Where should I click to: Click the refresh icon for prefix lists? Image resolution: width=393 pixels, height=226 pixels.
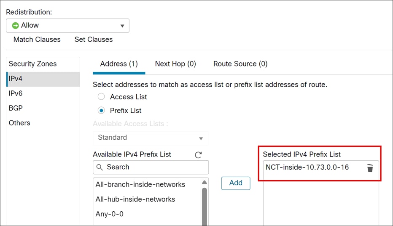[198, 155]
